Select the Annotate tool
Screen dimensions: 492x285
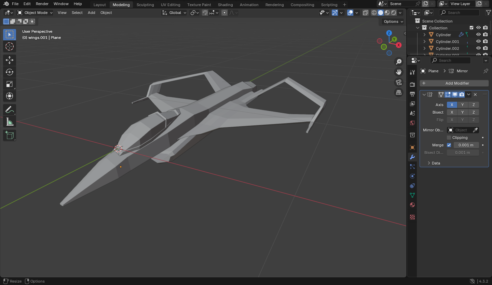10,110
